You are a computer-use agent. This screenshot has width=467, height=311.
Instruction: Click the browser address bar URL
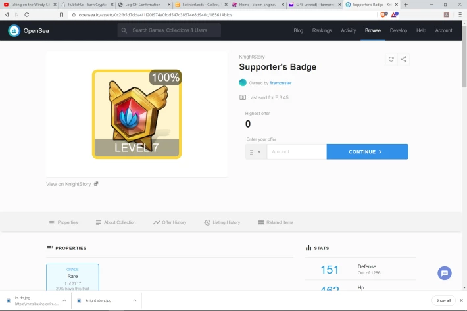tap(155, 15)
